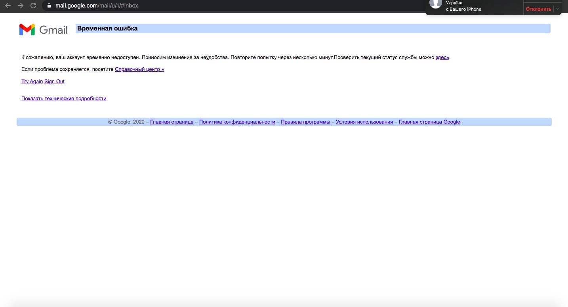568x307 pixels.
Task: Click the Временная ошибка header bar
Action: point(313,29)
